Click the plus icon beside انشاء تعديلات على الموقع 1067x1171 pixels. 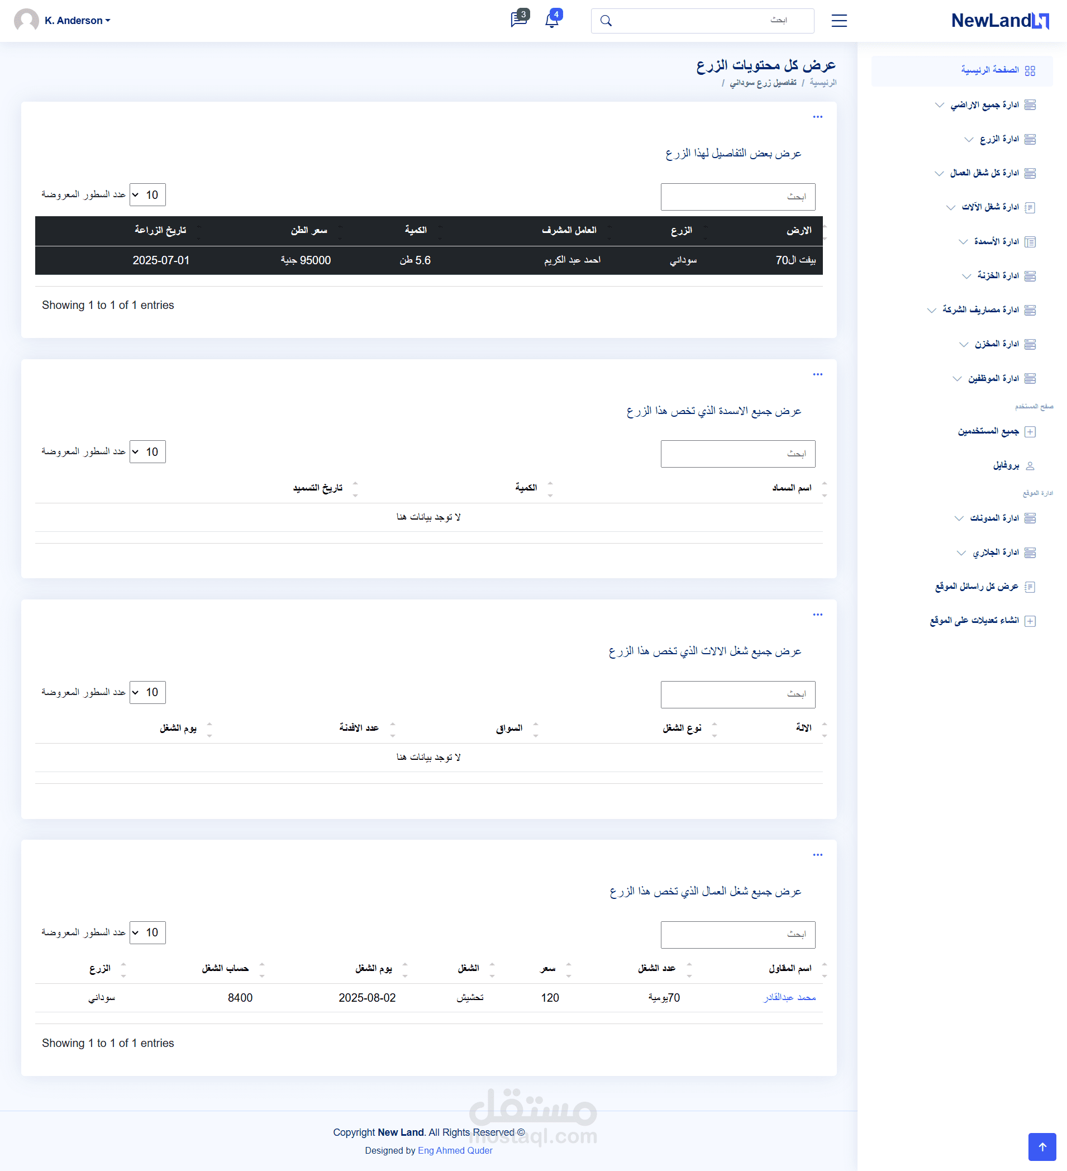pos(1030,621)
